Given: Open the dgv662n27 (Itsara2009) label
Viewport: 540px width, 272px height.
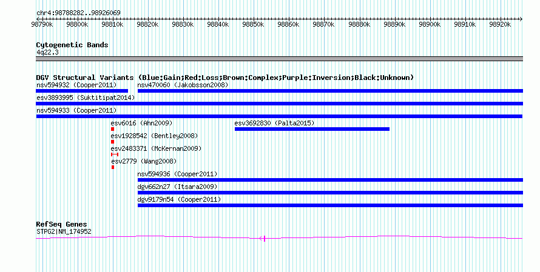Looking at the screenshot, I should tap(177, 187).
